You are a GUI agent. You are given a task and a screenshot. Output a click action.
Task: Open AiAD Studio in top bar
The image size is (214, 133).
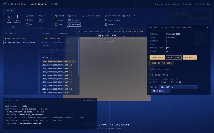(x=38, y=4)
